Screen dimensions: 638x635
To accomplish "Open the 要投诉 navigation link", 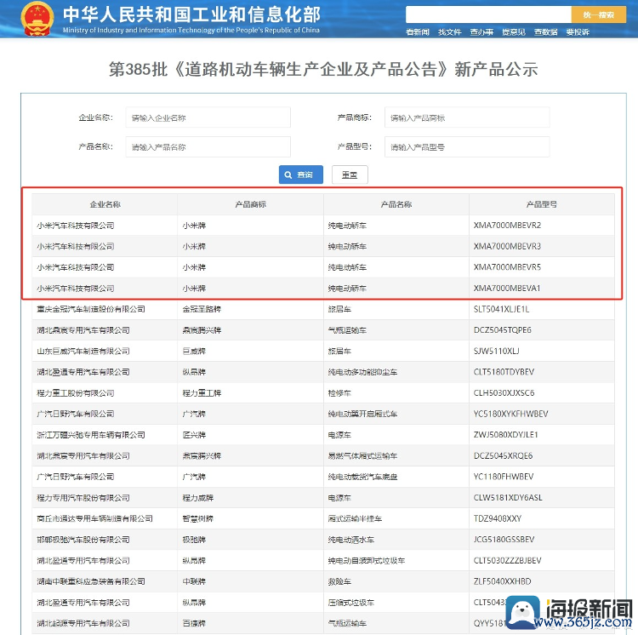I will point(578,32).
